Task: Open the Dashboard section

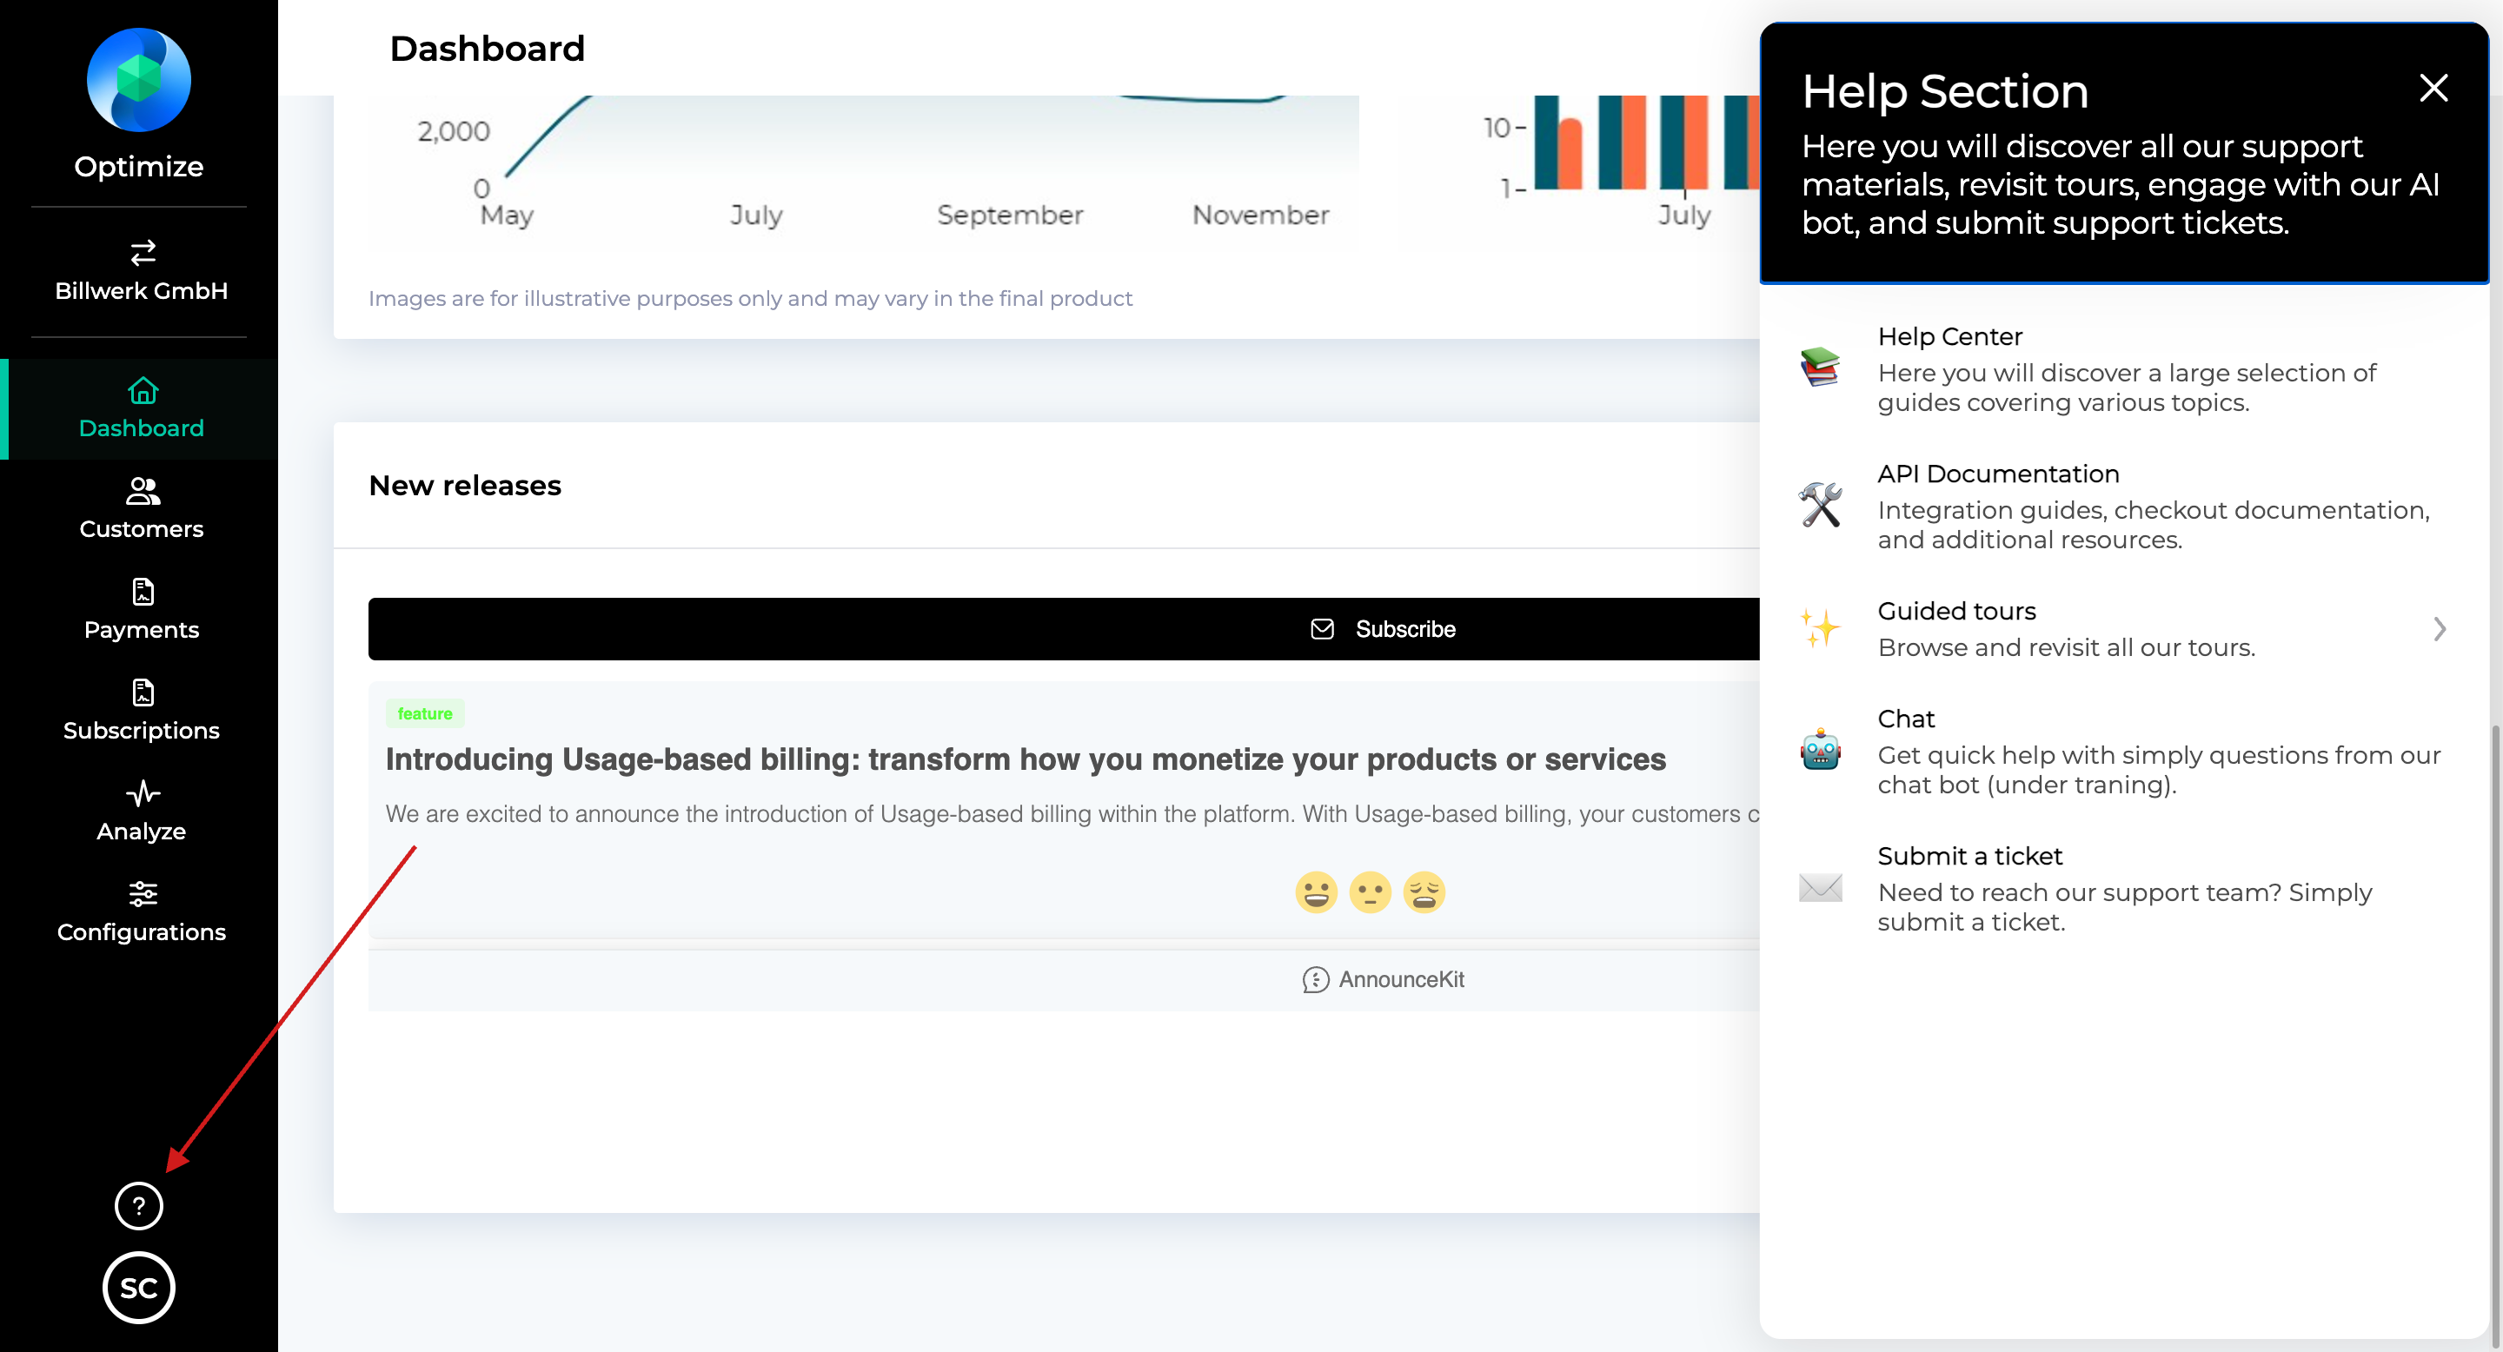Action: click(x=140, y=408)
